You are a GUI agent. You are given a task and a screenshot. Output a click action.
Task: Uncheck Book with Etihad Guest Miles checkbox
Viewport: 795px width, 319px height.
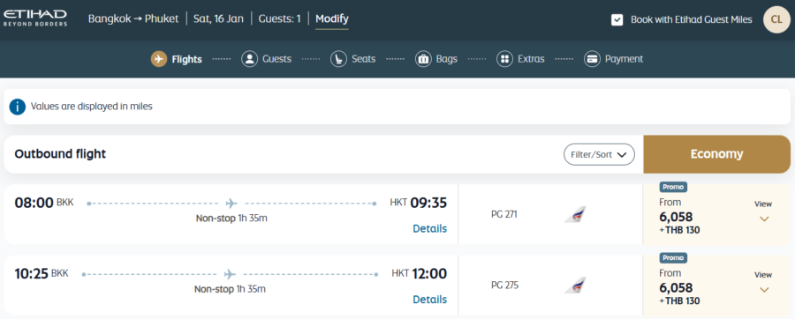[617, 19]
